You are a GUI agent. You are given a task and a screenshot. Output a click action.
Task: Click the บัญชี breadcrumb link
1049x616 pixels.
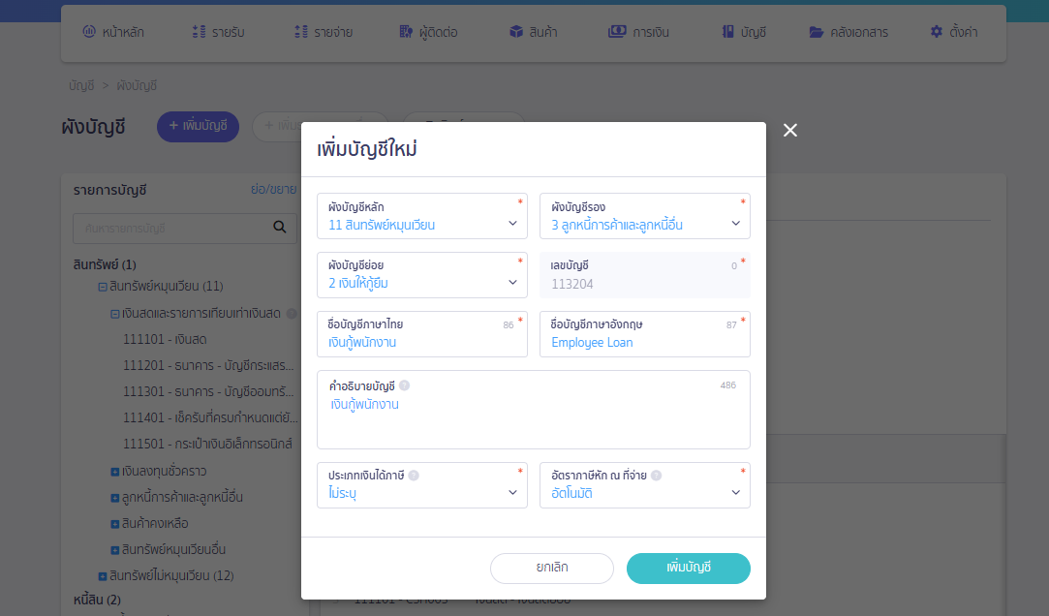tap(78, 85)
